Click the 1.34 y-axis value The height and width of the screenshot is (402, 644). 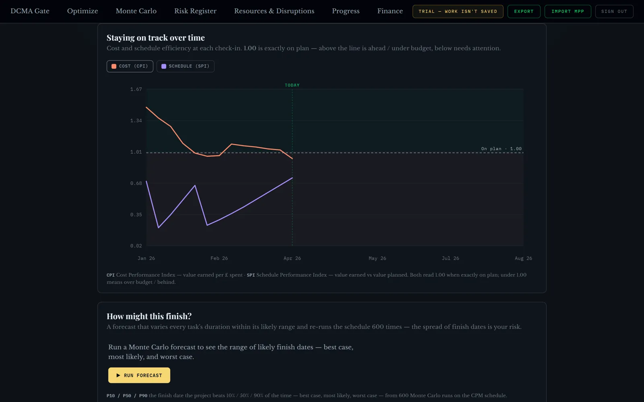pos(136,121)
